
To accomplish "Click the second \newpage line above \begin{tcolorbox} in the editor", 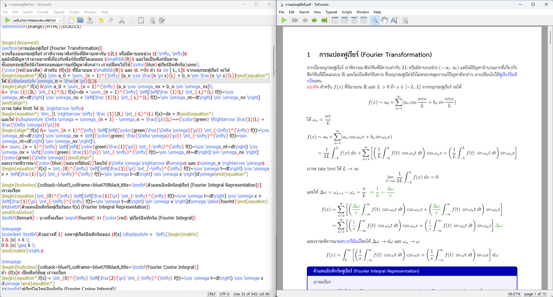I will coord(11,262).
